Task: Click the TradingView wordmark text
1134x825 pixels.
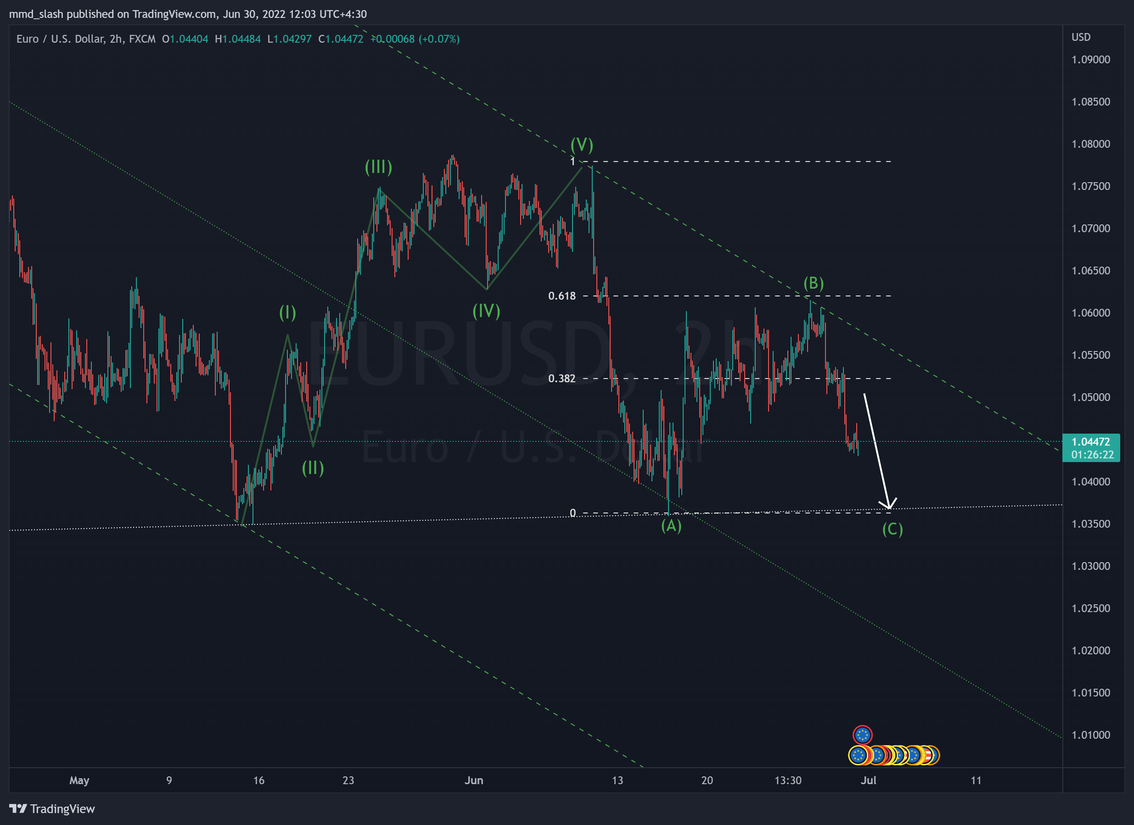Action: click(x=62, y=808)
